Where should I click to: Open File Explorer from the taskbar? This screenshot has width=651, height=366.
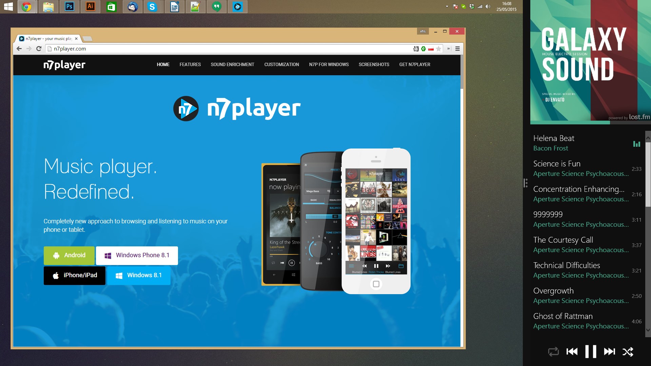(x=48, y=7)
